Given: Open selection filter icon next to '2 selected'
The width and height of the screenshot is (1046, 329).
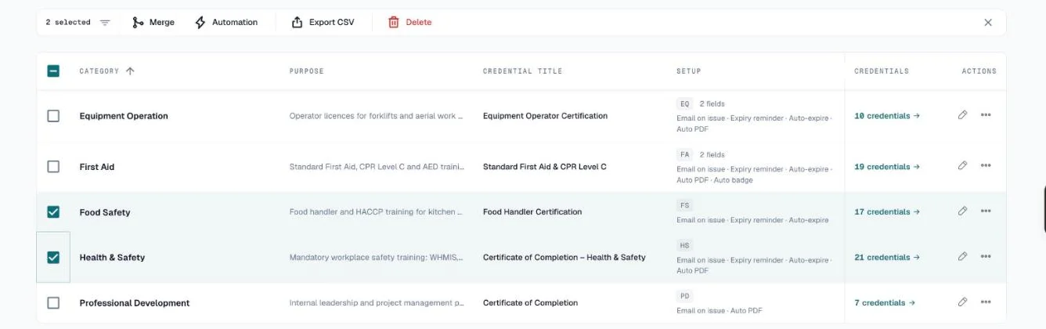Looking at the screenshot, I should [x=105, y=22].
